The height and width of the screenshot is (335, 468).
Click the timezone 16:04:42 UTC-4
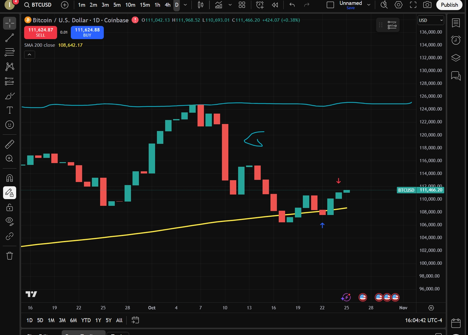pos(423,320)
